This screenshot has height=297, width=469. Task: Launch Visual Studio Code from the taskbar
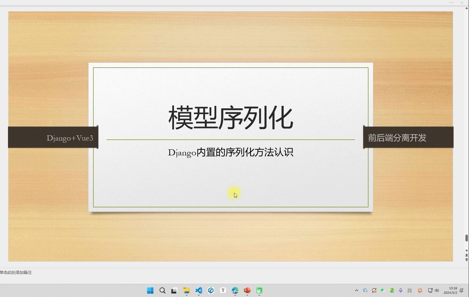(x=199, y=291)
